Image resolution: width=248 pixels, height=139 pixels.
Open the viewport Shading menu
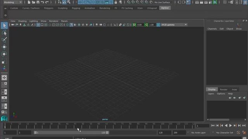[22, 21]
